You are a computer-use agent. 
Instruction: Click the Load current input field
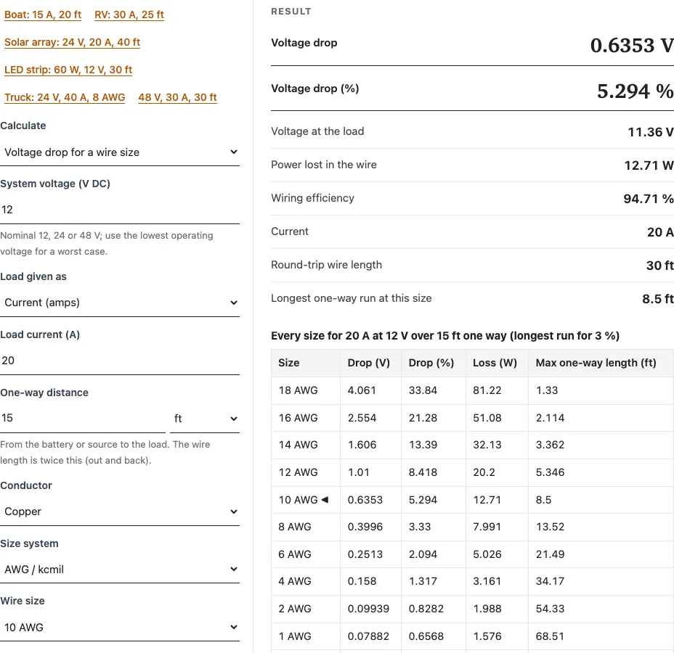pos(120,361)
